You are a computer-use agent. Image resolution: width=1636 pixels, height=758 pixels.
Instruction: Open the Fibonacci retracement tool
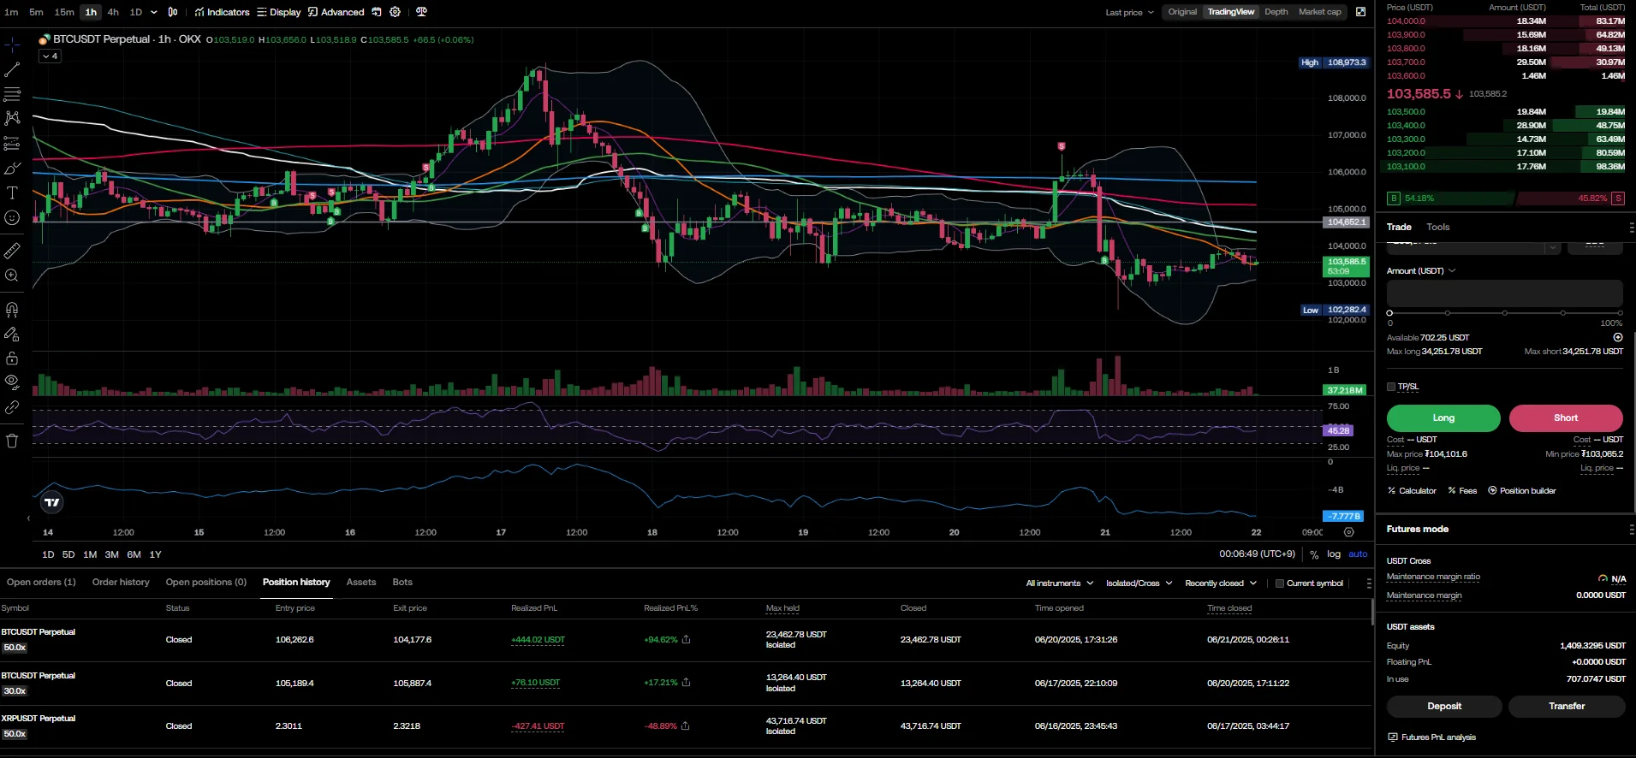coord(12,94)
